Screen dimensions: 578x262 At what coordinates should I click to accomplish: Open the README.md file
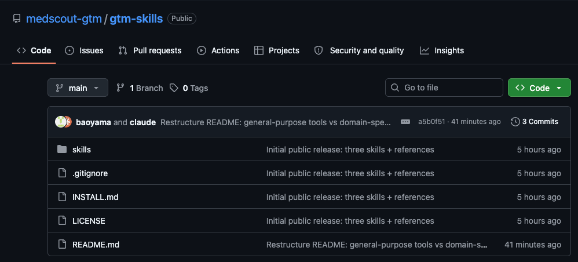96,245
